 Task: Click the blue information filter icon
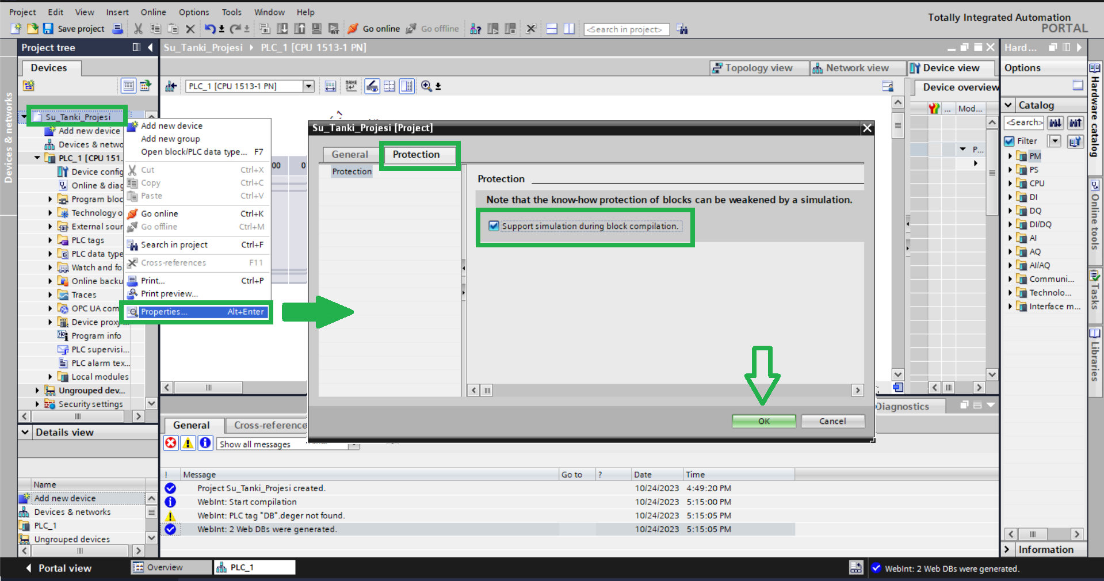click(205, 443)
